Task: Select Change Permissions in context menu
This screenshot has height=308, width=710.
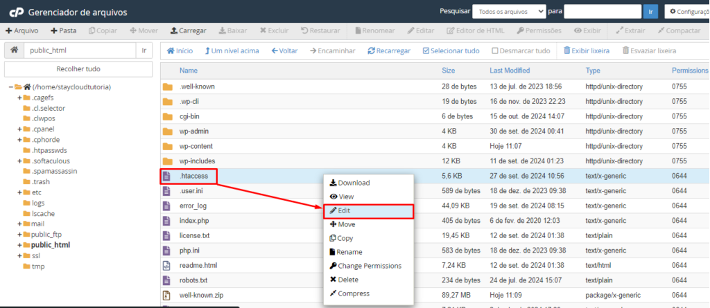Action: coord(369,266)
